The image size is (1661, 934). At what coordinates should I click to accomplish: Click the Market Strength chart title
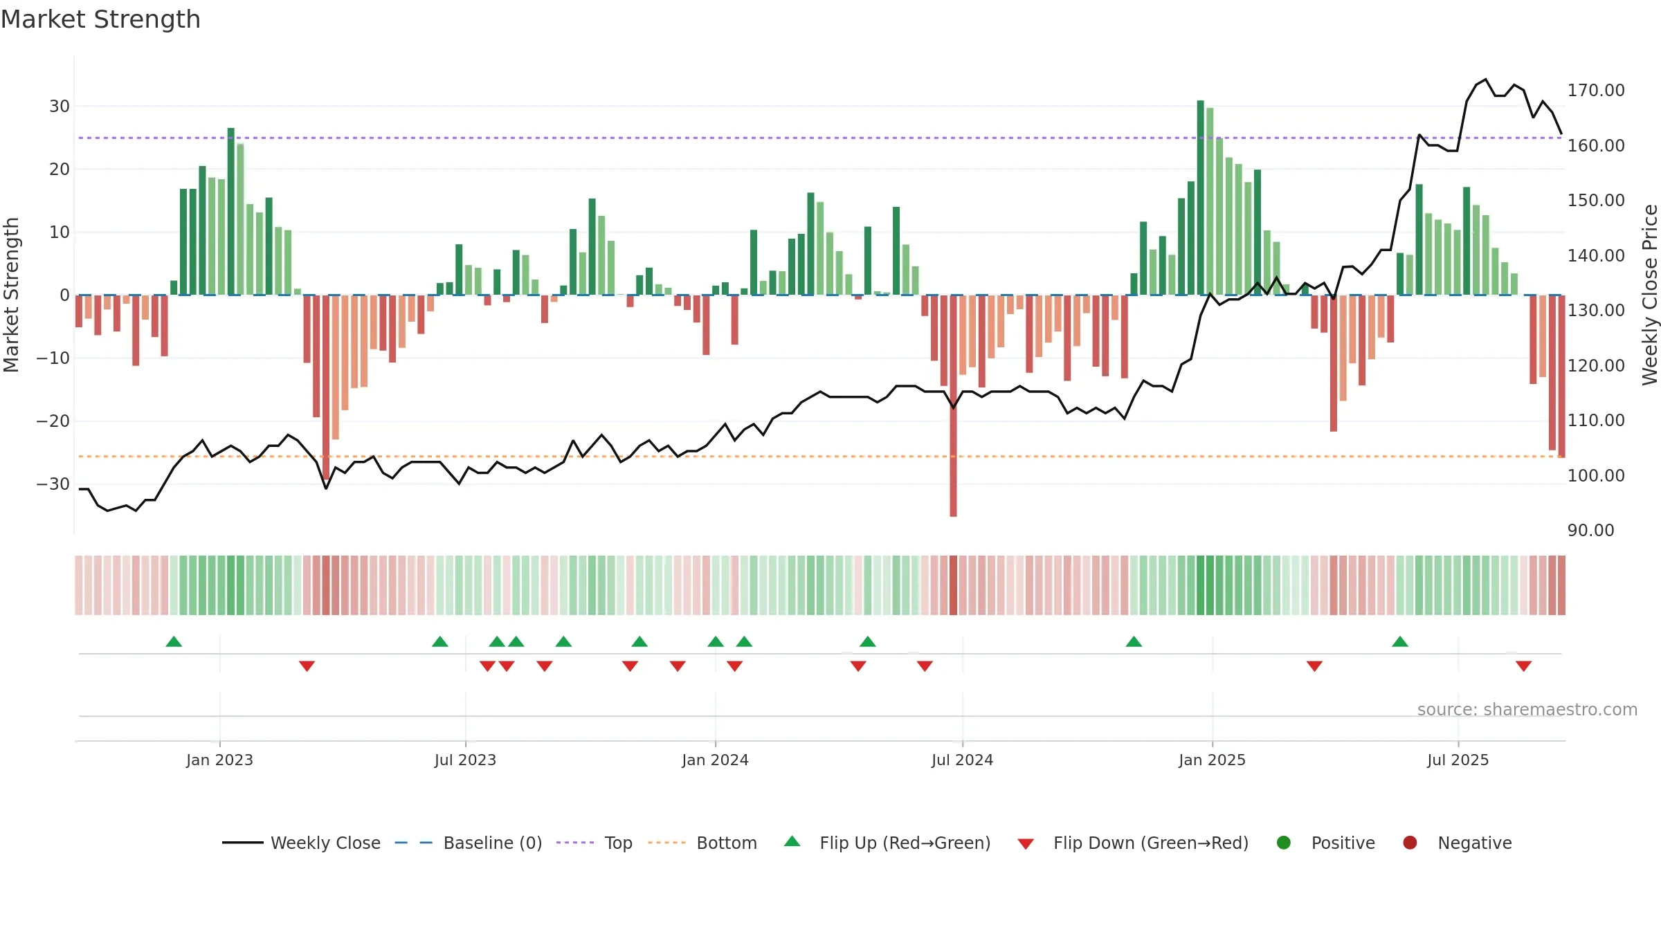point(100,19)
